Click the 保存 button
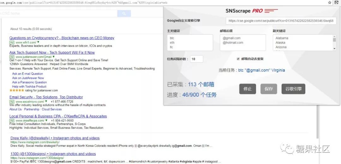Viewport: 341px width, 164px height. click(269, 89)
